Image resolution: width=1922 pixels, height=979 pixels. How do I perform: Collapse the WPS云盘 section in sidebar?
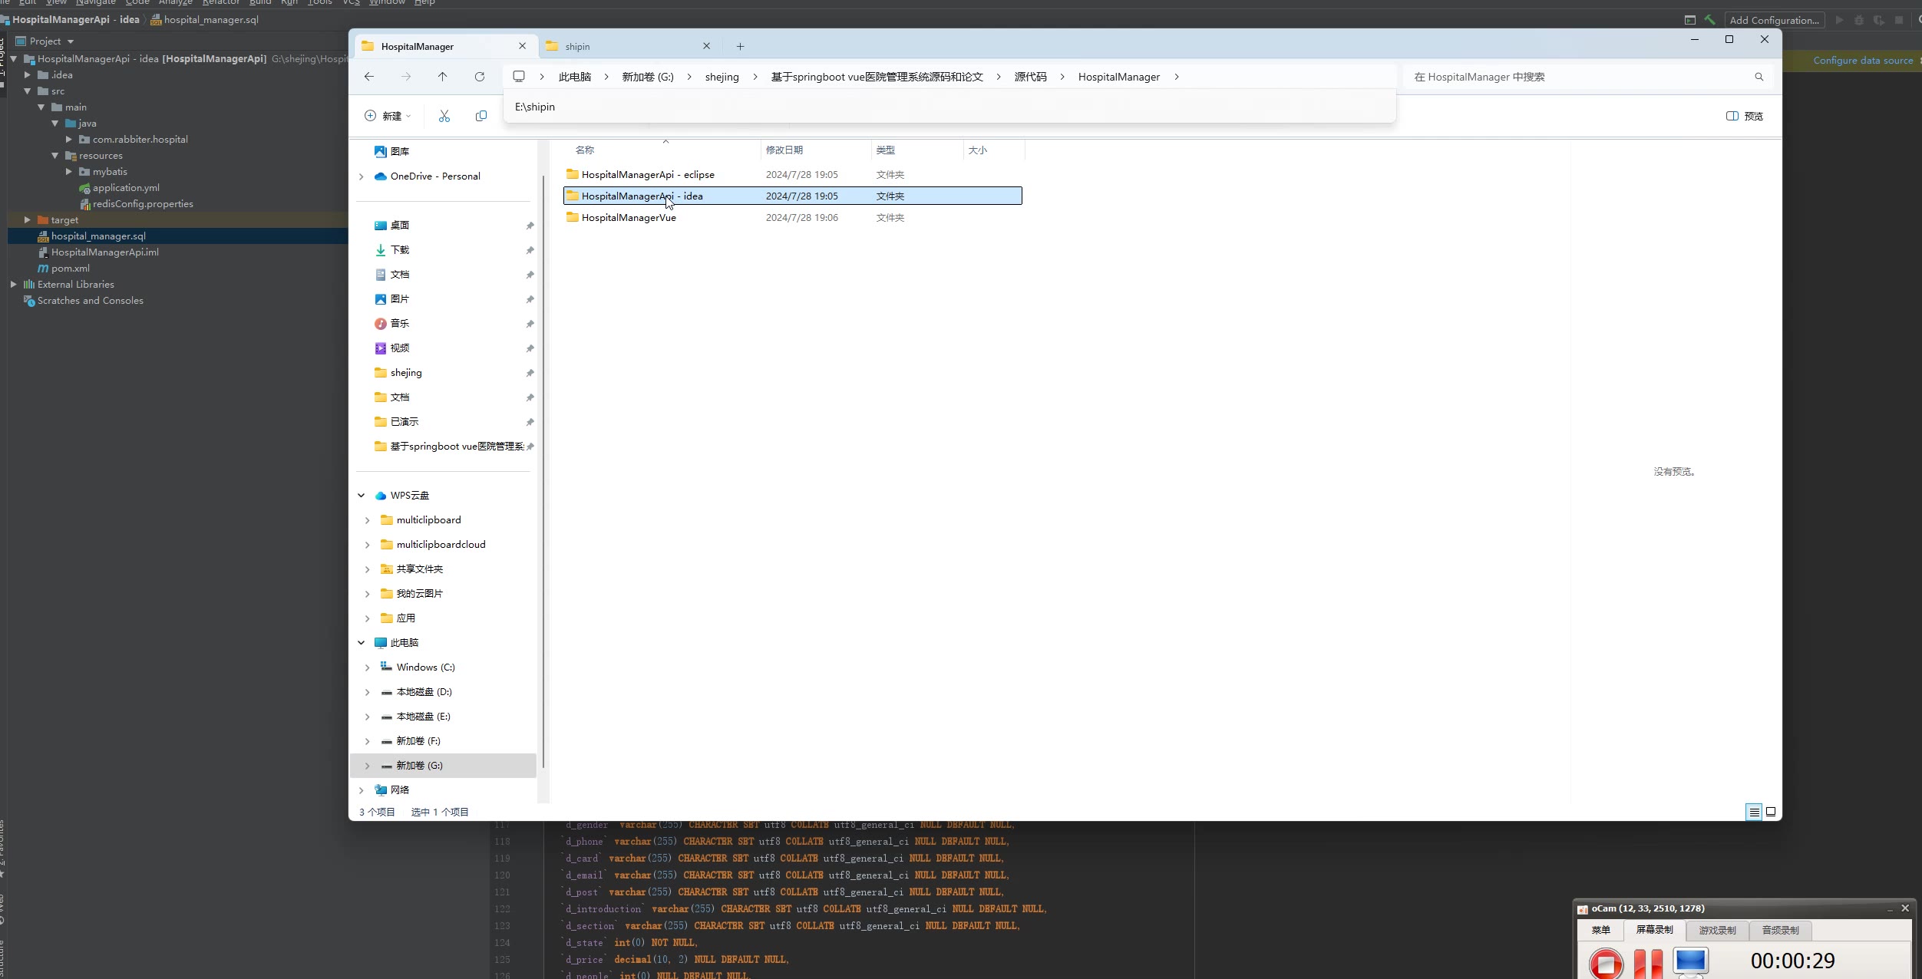(362, 496)
